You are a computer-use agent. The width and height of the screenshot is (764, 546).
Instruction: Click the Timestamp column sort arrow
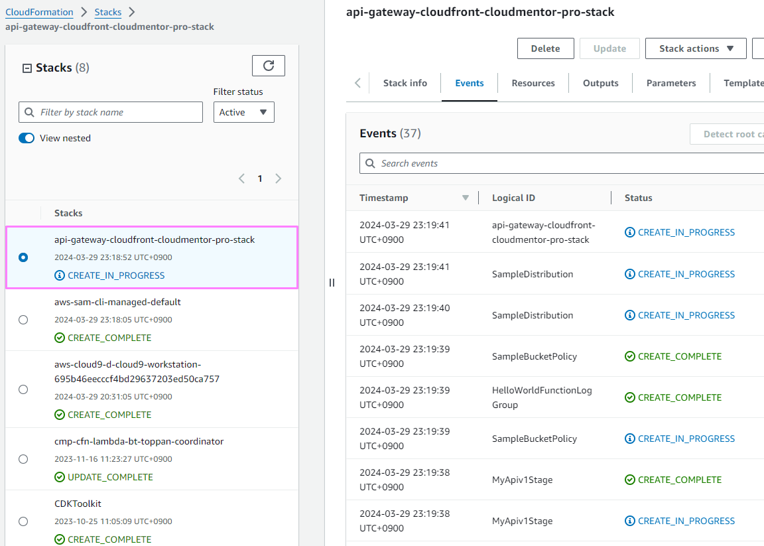(465, 198)
